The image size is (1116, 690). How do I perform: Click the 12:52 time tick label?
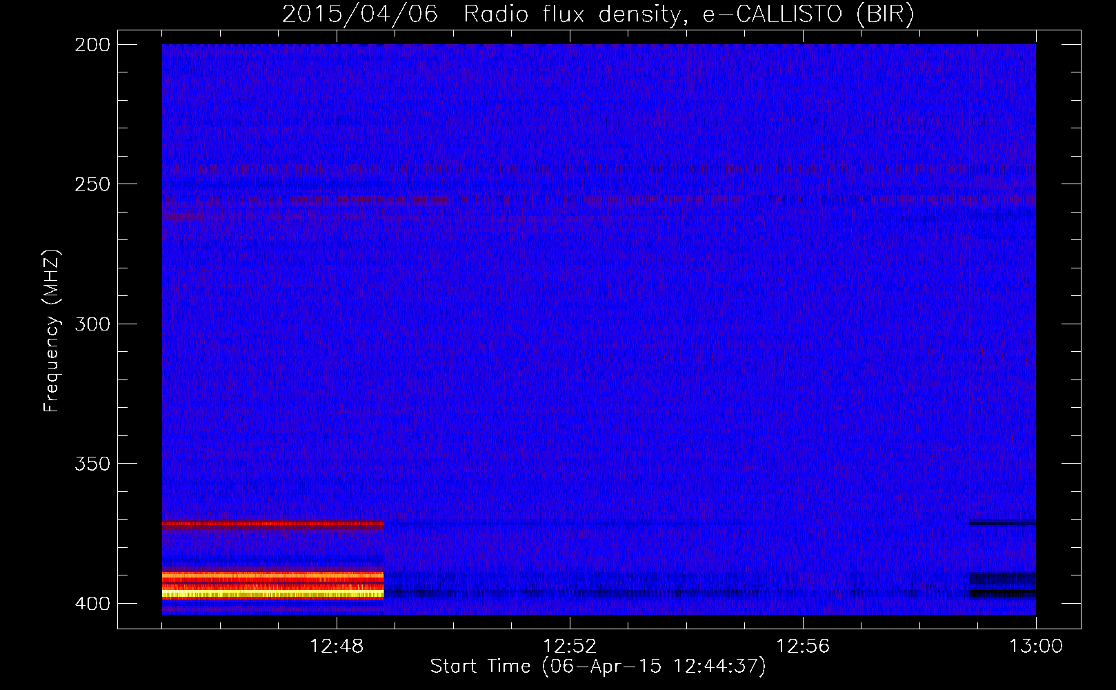(570, 647)
